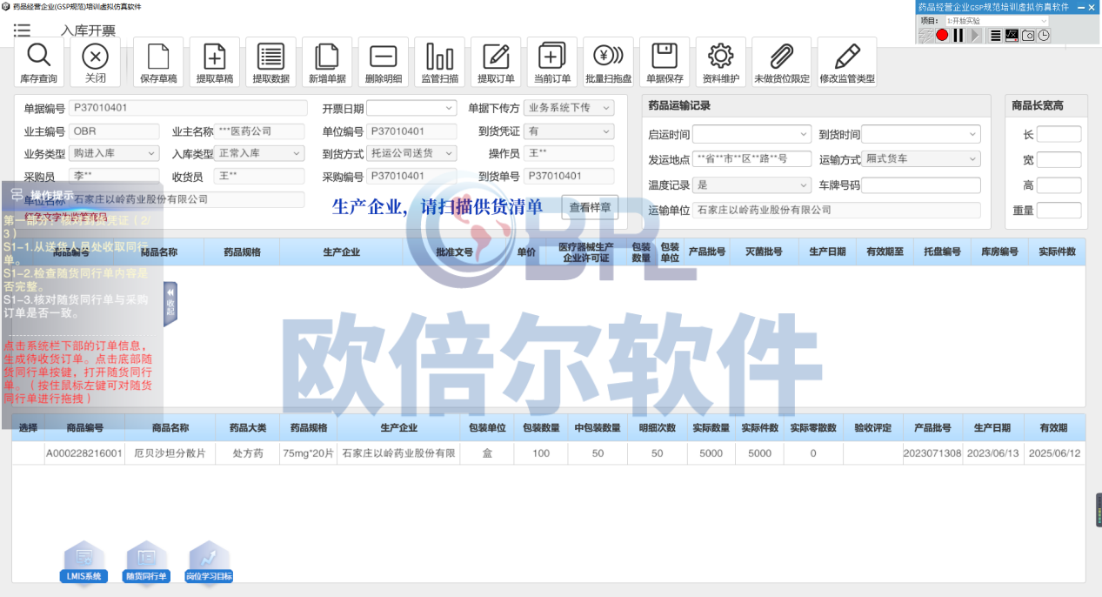Viewport: 1102px width, 597px height.
Task: Click lightning icon in simulator panel
Action: [925, 35]
